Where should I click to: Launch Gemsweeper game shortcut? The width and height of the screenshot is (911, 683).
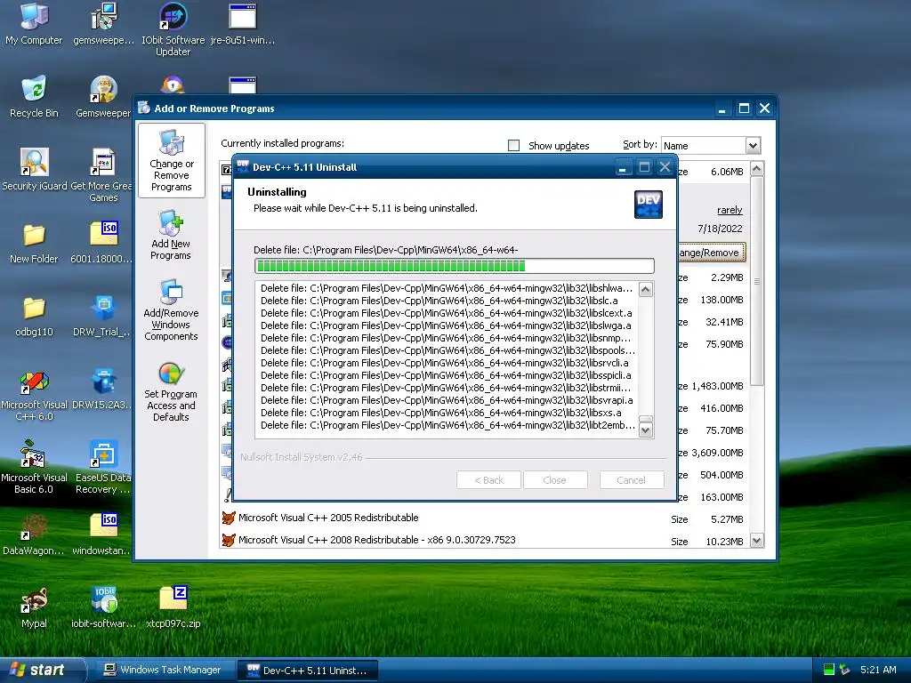click(x=103, y=97)
